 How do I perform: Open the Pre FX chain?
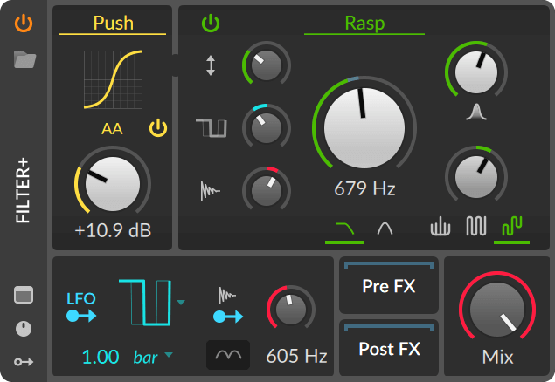pyautogui.click(x=389, y=286)
